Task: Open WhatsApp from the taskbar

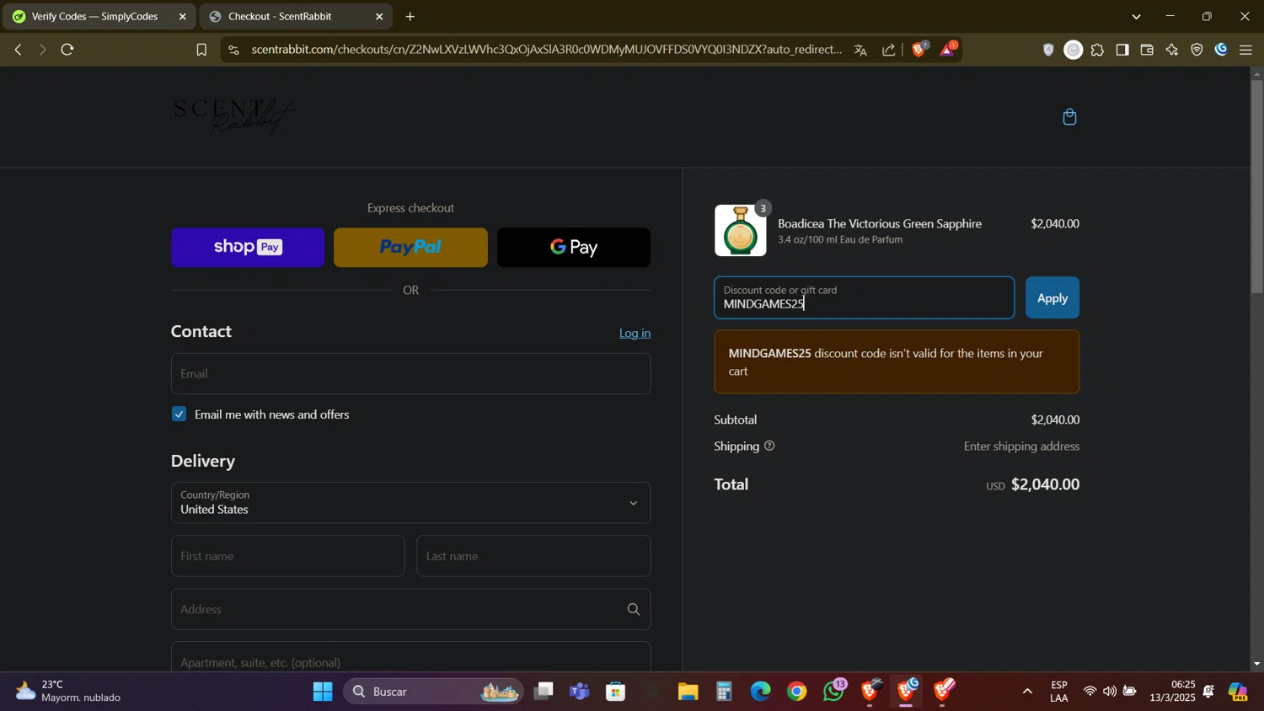Action: click(x=833, y=692)
